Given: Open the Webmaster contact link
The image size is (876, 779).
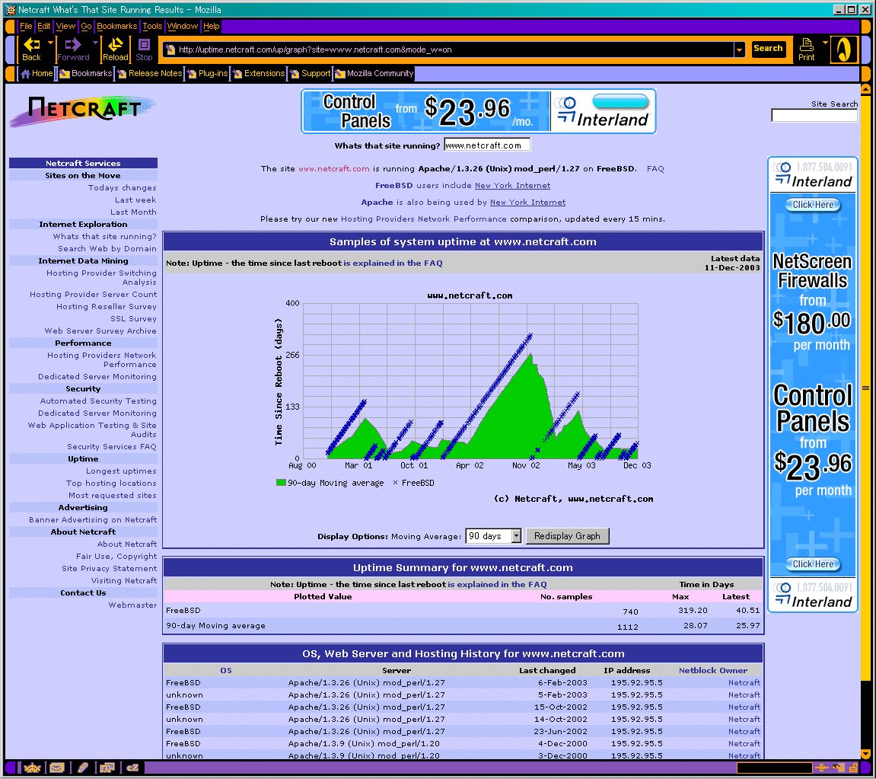Looking at the screenshot, I should coord(133,605).
